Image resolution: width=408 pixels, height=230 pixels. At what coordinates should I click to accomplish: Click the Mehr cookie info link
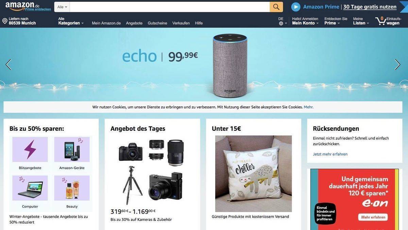pos(308,107)
